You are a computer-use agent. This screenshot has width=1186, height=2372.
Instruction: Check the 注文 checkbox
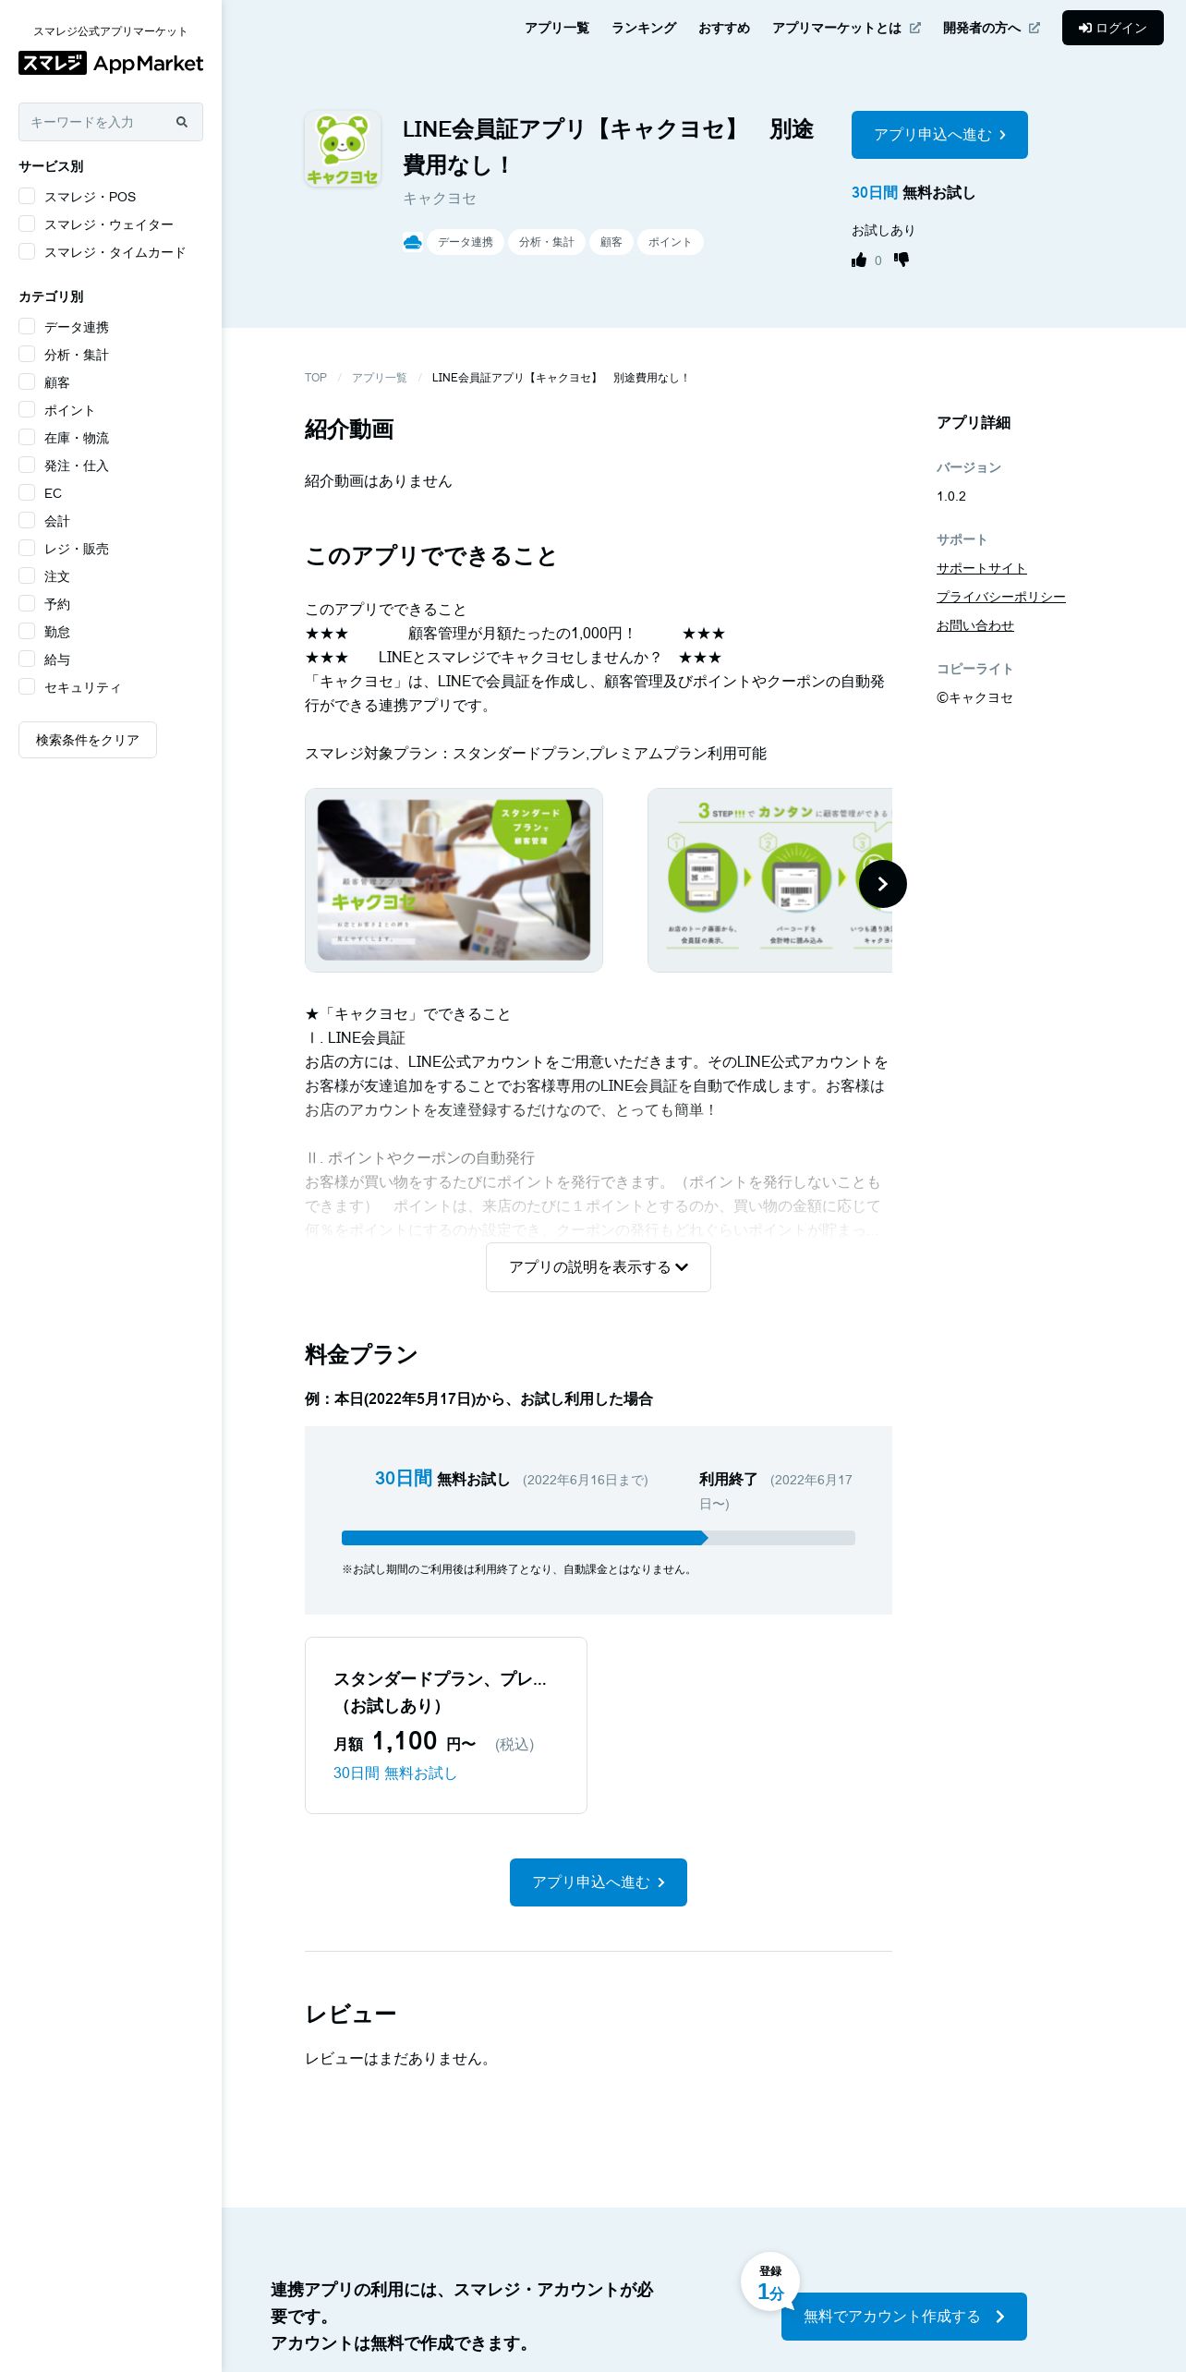(x=27, y=575)
